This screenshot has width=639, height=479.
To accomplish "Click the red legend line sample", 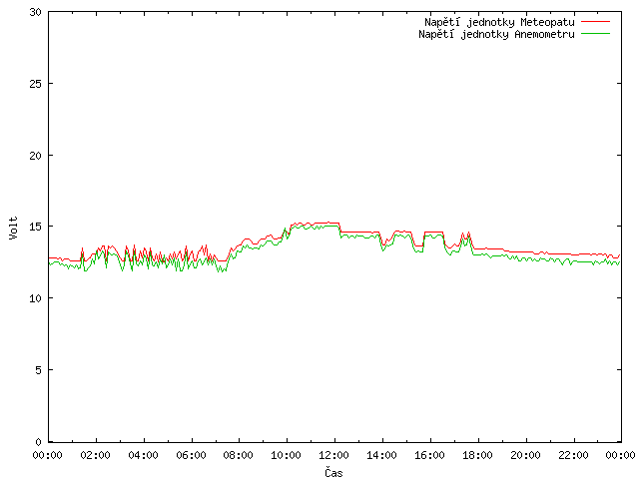I will point(595,21).
